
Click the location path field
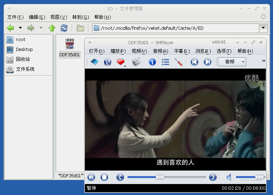[x=175, y=28]
